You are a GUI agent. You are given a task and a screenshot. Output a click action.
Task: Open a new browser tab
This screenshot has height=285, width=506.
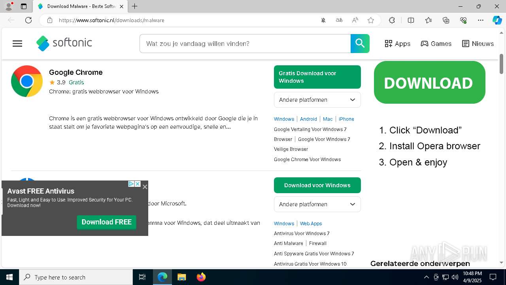pyautogui.click(x=135, y=6)
